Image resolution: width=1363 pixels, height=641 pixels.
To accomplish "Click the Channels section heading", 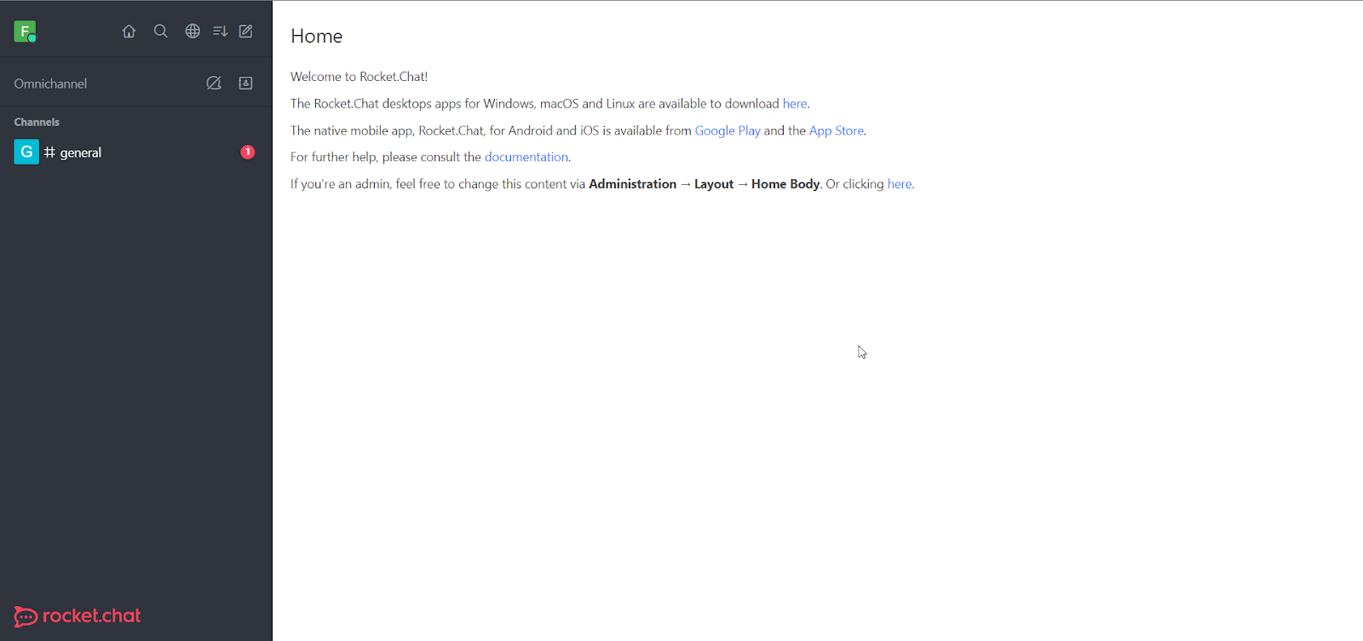I will (x=37, y=122).
